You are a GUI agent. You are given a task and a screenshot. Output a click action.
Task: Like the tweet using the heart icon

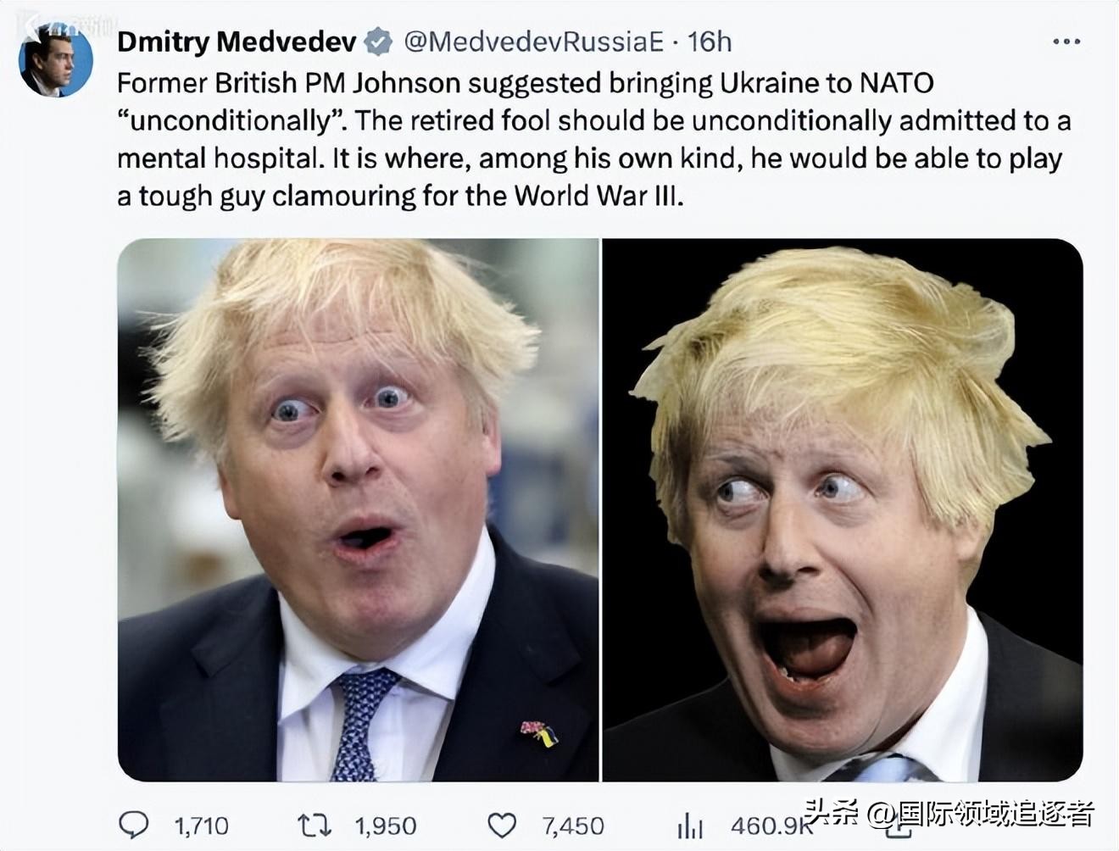tap(504, 821)
